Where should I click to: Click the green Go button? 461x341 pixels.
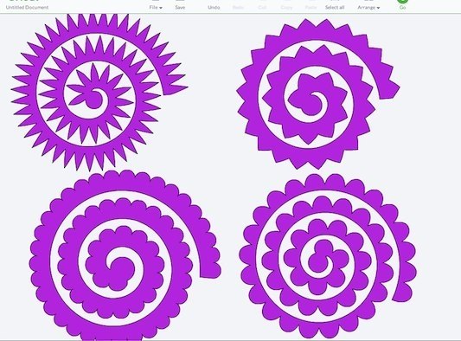click(x=402, y=4)
